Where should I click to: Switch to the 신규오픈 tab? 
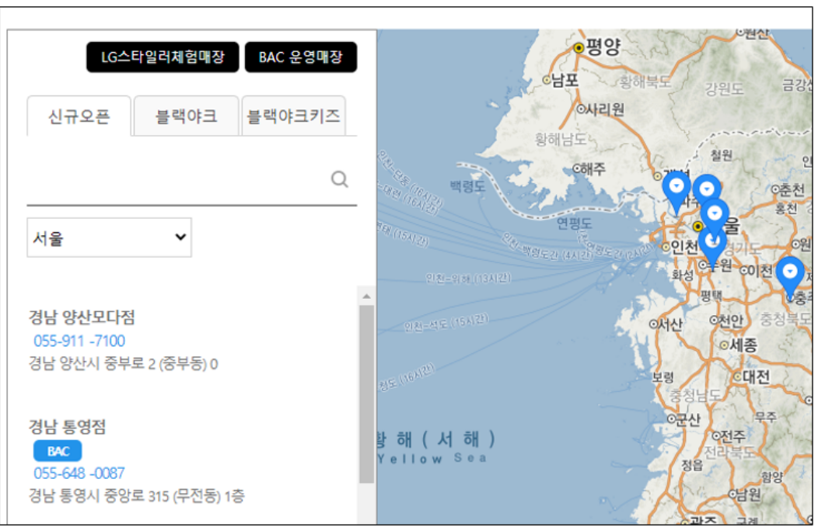[x=79, y=116]
